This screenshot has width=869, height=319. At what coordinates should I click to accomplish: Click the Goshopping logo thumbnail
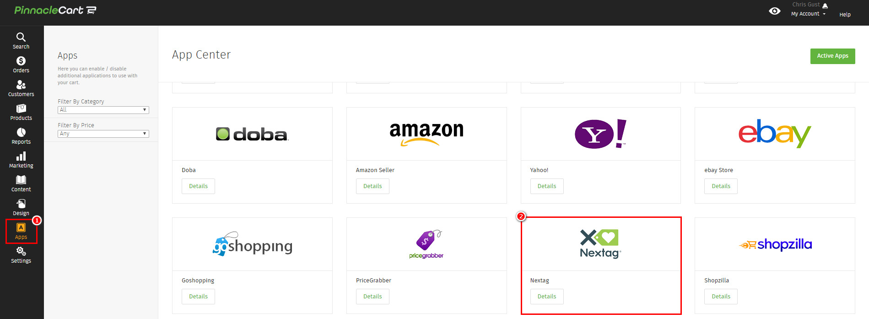[252, 244]
